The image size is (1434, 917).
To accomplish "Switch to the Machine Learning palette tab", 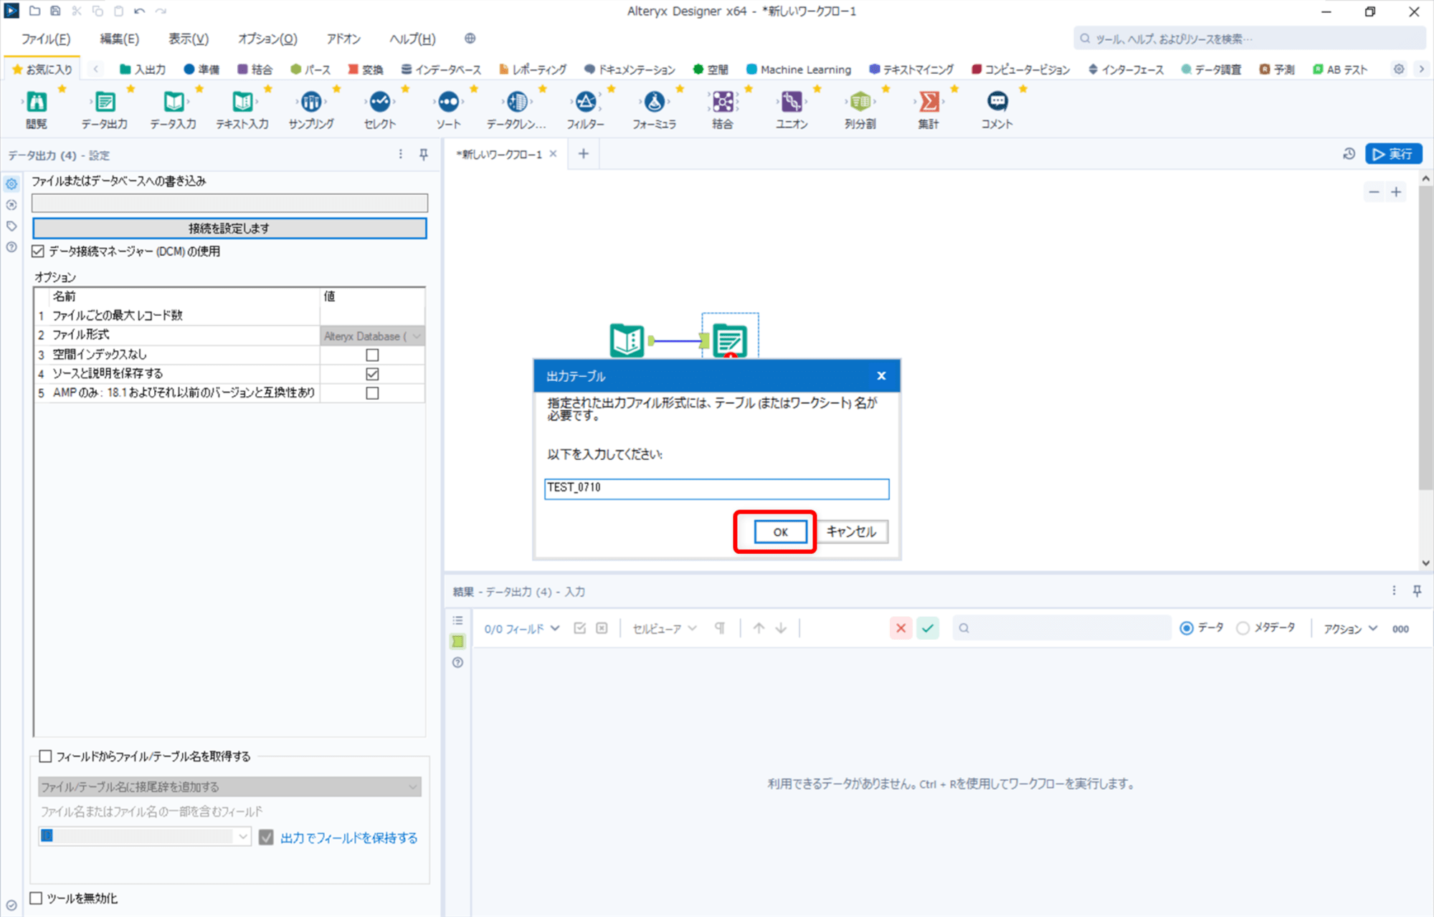I will pos(799,69).
